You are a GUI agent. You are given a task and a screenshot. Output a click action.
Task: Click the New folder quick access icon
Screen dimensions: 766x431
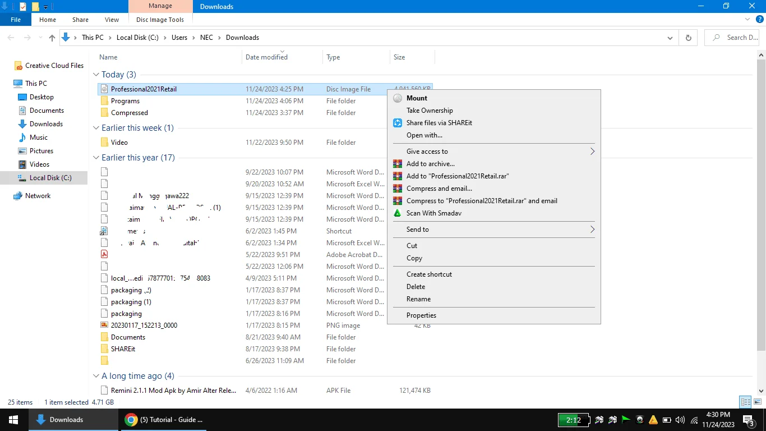pyautogui.click(x=35, y=7)
